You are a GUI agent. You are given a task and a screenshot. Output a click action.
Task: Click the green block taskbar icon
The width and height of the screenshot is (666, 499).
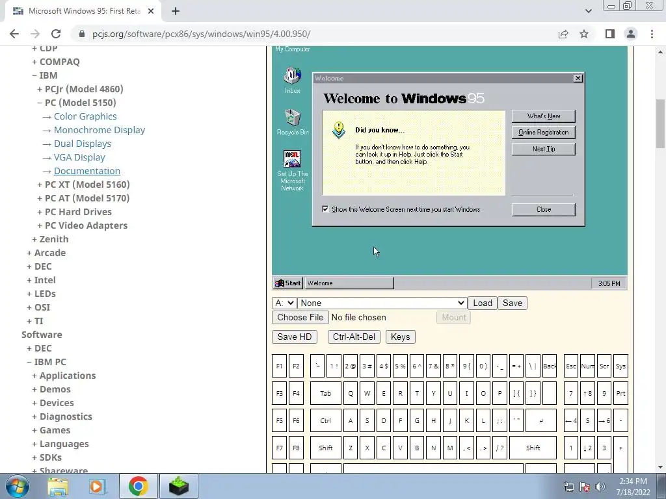(179, 486)
